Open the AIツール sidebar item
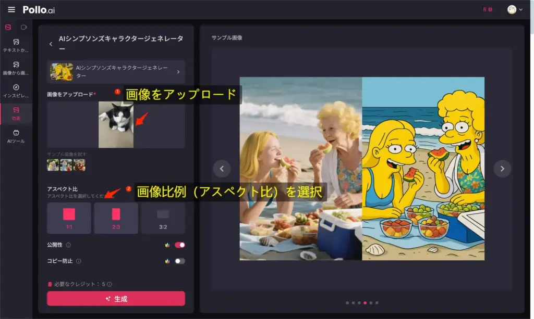This screenshot has width=534, height=319. pyautogui.click(x=16, y=136)
